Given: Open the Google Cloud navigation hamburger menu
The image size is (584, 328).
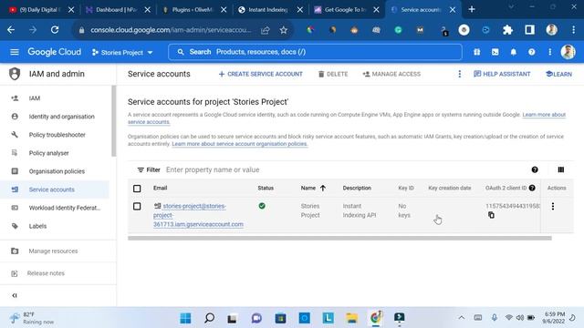Looking at the screenshot, I should (15, 52).
